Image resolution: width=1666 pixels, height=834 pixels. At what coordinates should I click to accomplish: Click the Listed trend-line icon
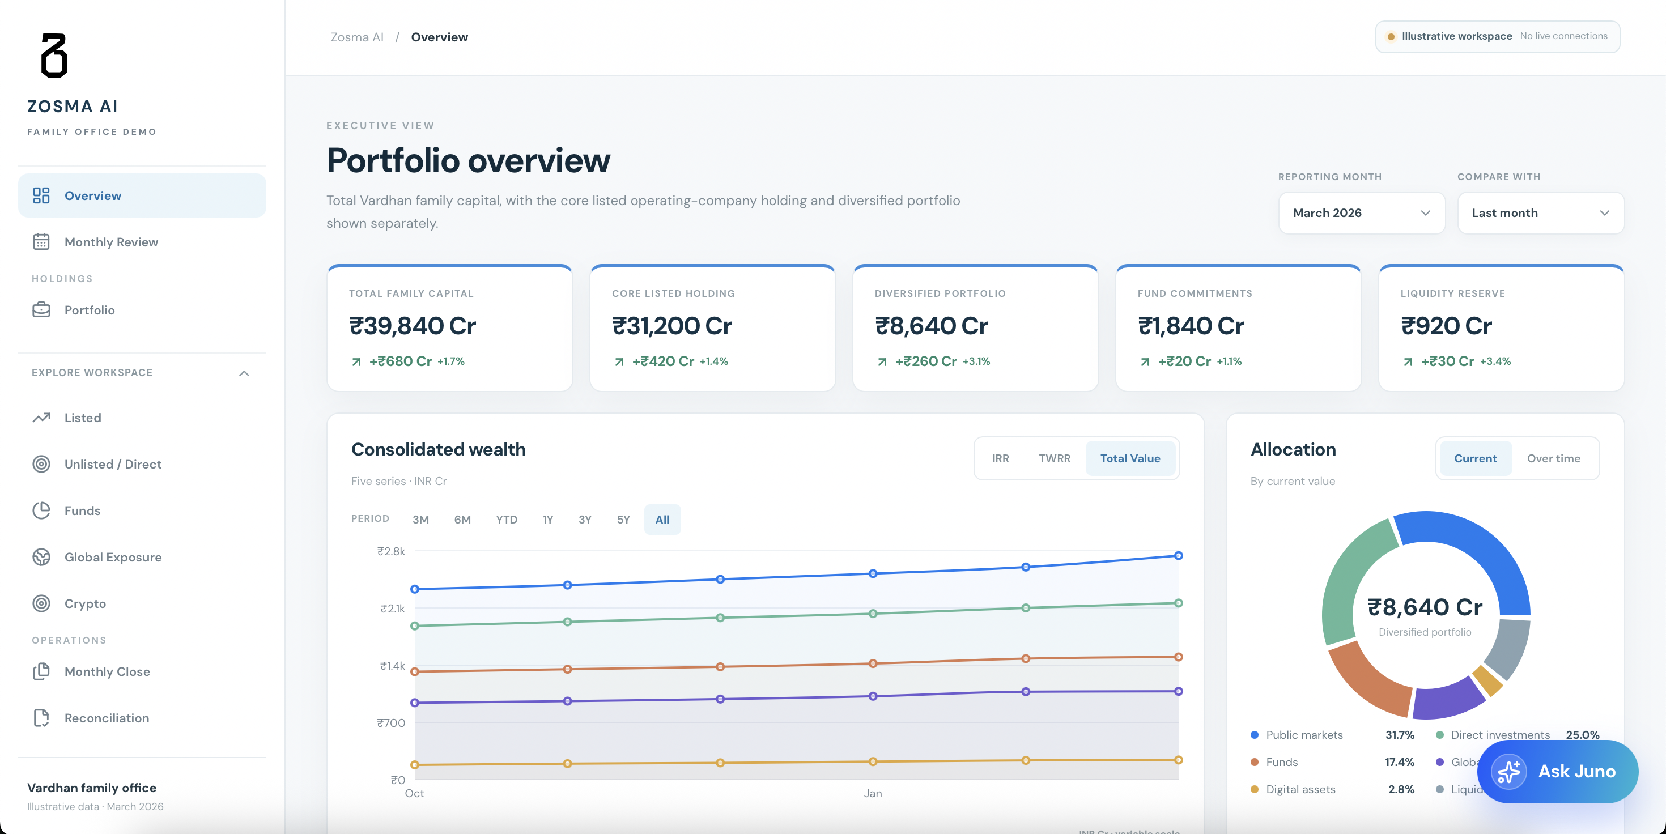click(41, 418)
